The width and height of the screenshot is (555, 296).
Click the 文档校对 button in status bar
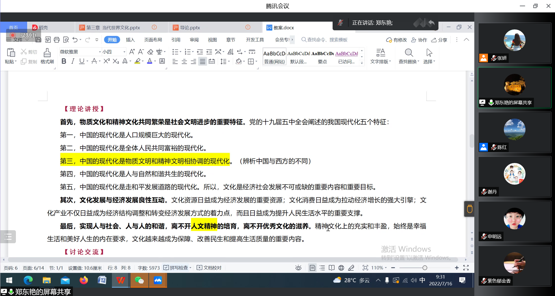coord(209,268)
